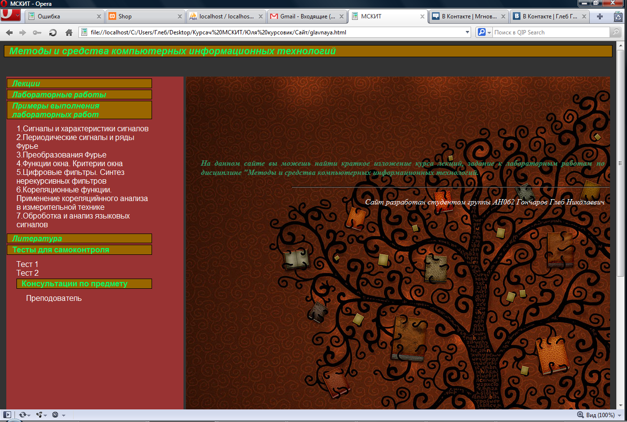Image resolution: width=627 pixels, height=422 pixels.
Task: Open lecture 6 Кореляционные функции
Action: click(82, 198)
